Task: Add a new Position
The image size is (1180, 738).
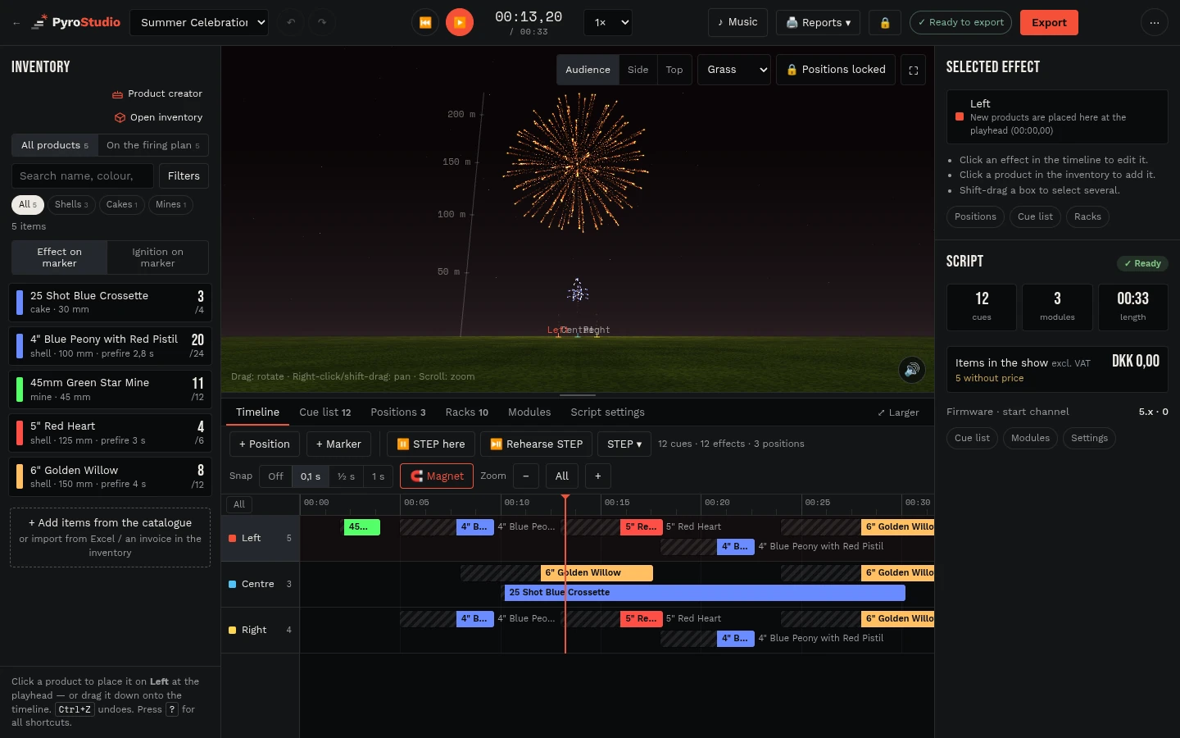Action: 264,444
